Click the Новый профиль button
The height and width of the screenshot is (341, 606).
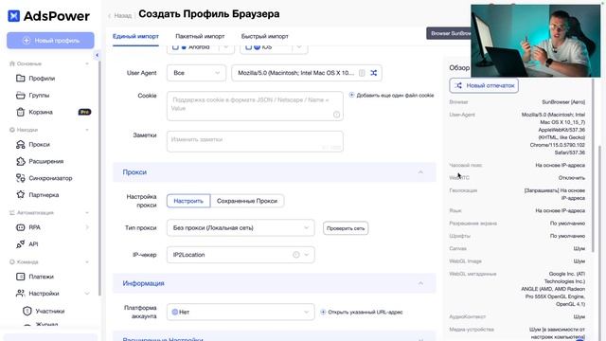[50, 41]
